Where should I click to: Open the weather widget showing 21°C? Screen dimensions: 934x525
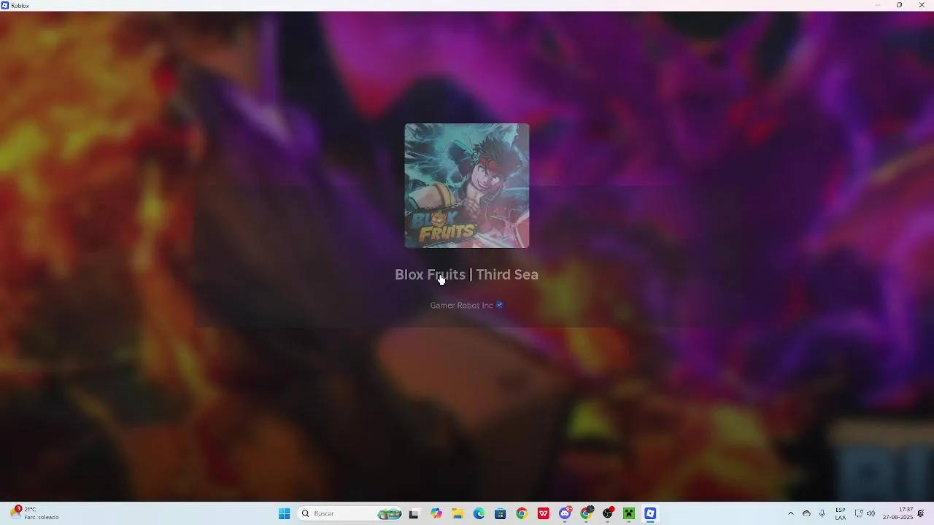click(34, 513)
